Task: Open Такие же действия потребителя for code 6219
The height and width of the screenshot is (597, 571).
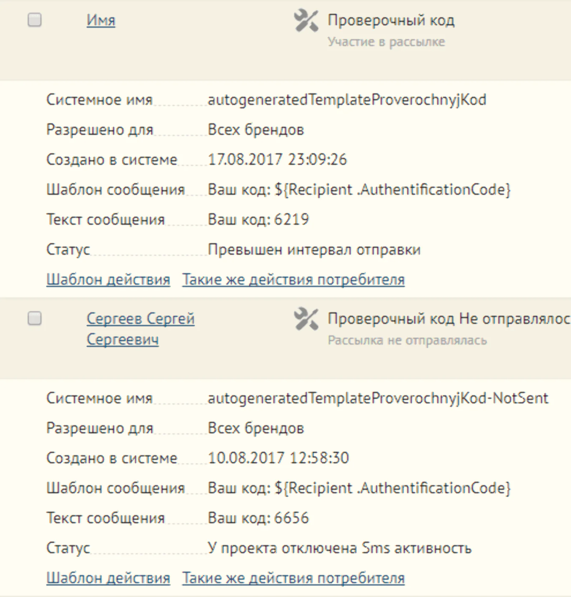Action: [x=293, y=279]
